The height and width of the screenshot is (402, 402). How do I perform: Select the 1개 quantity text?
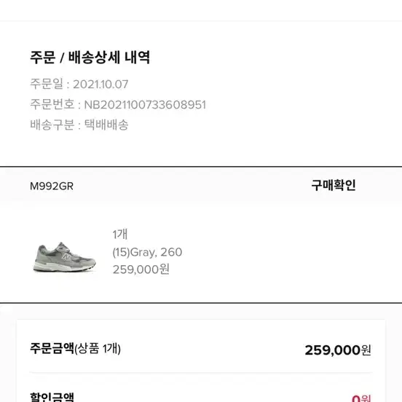pyautogui.click(x=119, y=234)
